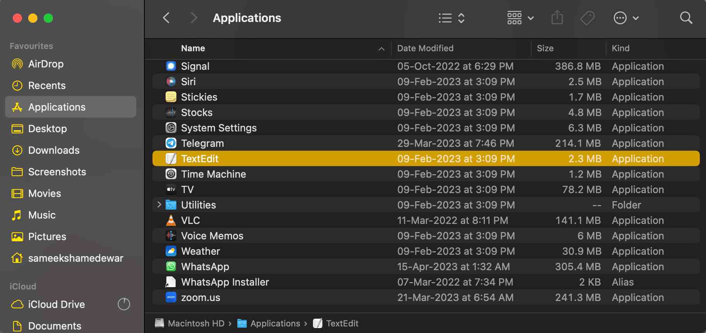
Task: Click the Edit Tags icon
Action: (587, 18)
